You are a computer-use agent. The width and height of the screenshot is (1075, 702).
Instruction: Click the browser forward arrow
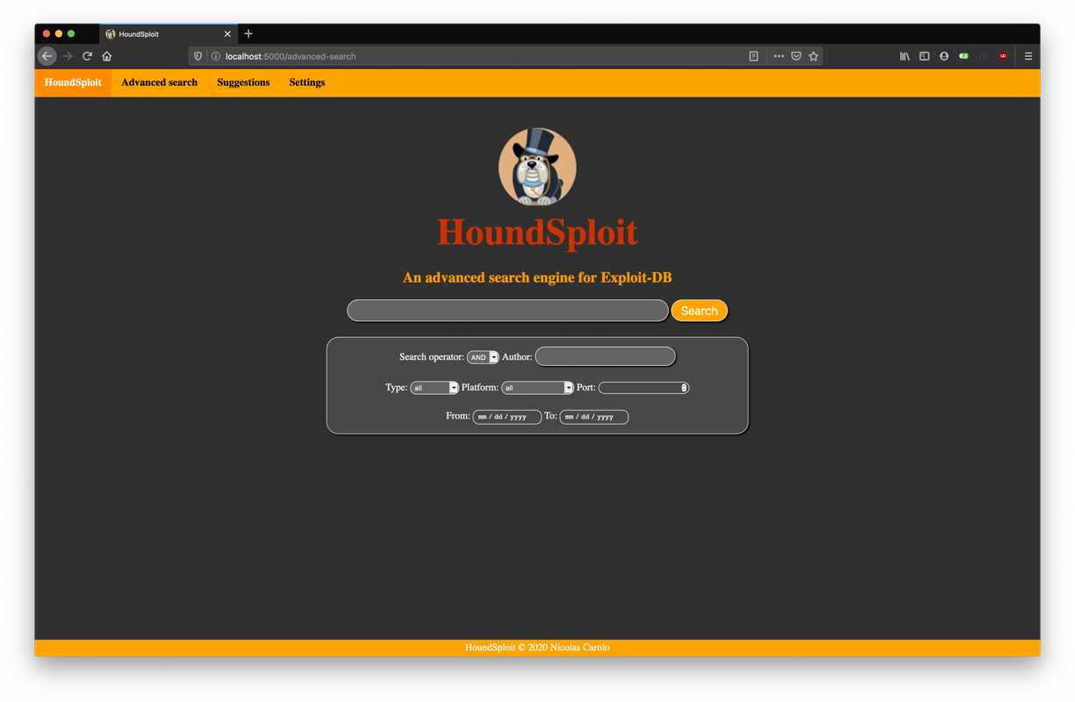(x=68, y=56)
